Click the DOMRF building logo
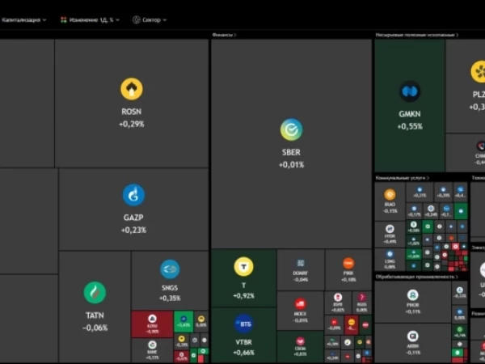Image resolution: width=485 pixels, height=364 pixels. point(301,264)
